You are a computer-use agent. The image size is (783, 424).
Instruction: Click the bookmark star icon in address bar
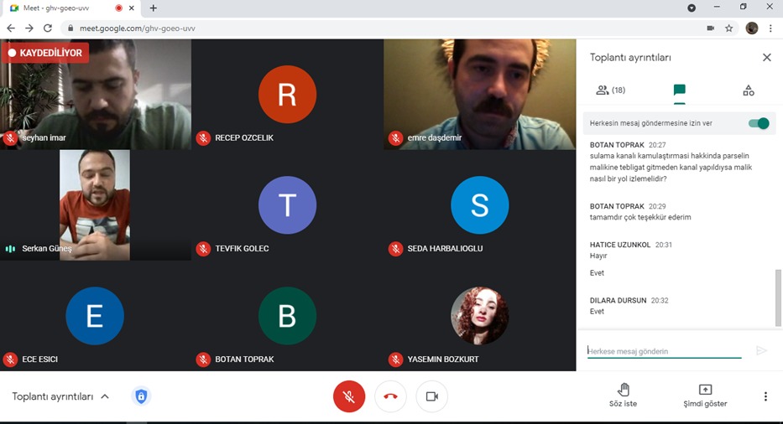point(729,28)
